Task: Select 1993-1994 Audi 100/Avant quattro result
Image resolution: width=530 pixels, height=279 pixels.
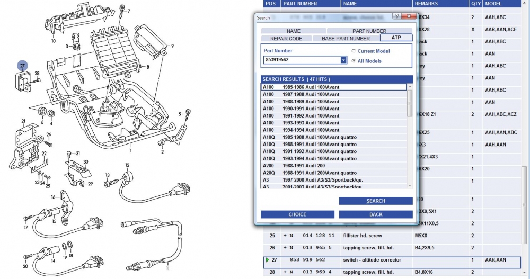Action: (334, 158)
